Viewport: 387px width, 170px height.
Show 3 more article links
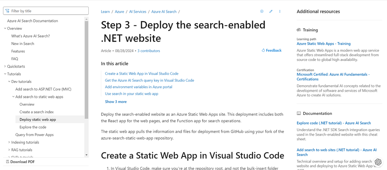116,102
